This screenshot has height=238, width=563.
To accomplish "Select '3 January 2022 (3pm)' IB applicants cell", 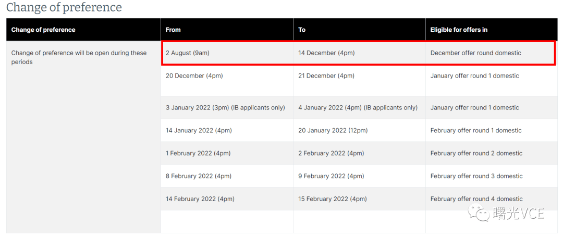I will [x=227, y=108].
